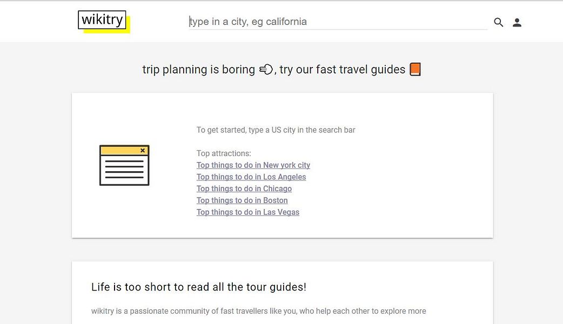Open Top things to do in Boston
Viewport: 563px width, 324px height.
coord(242,200)
